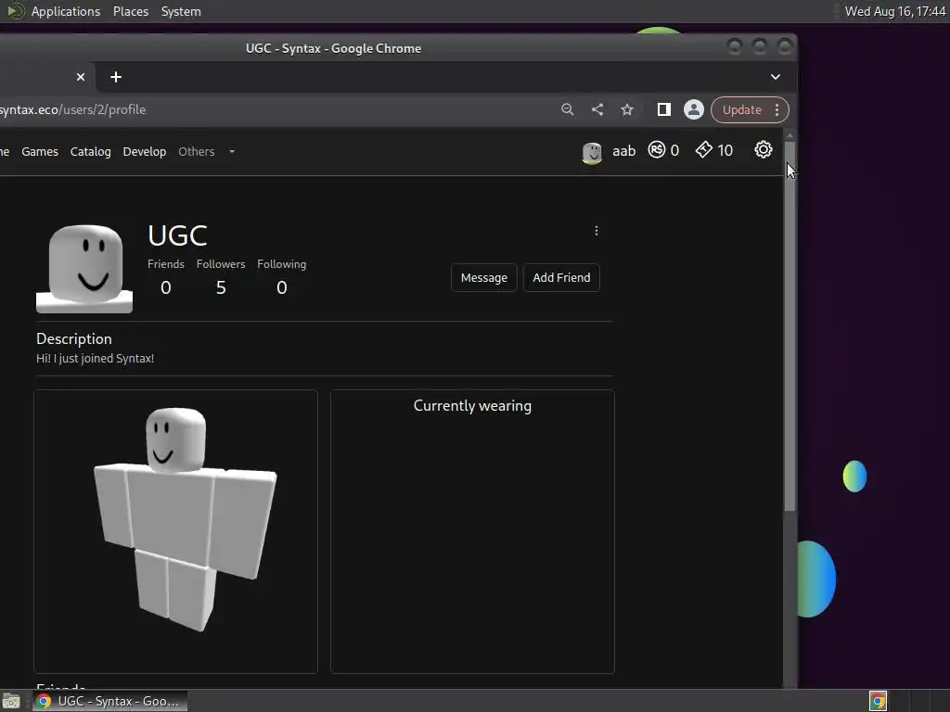Click the show desktop icon in the bottom-left panel
Image resolution: width=950 pixels, height=712 pixels.
coord(11,701)
